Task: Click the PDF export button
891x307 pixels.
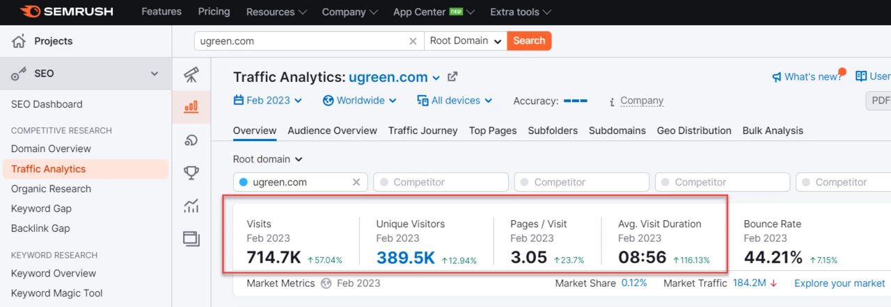Action: (878, 101)
